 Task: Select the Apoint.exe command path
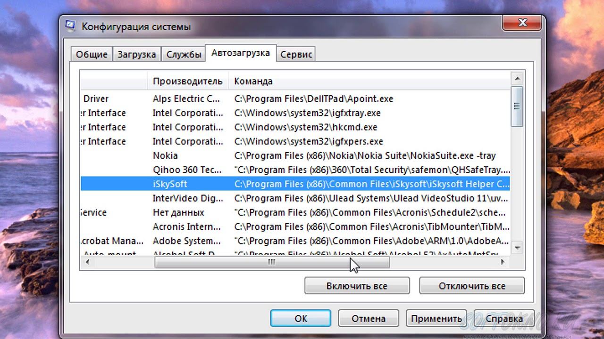pos(313,99)
